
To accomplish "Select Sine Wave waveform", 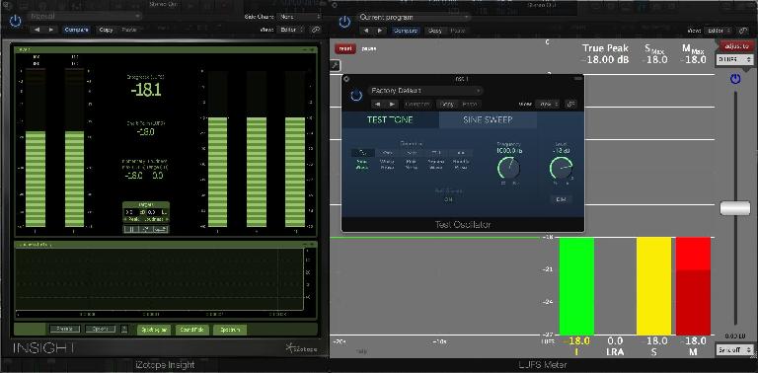I will [x=361, y=161].
